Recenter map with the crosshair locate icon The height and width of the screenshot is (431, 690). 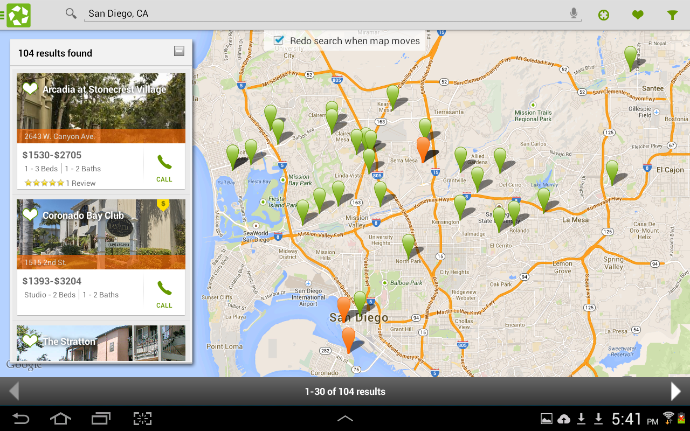coord(603,15)
